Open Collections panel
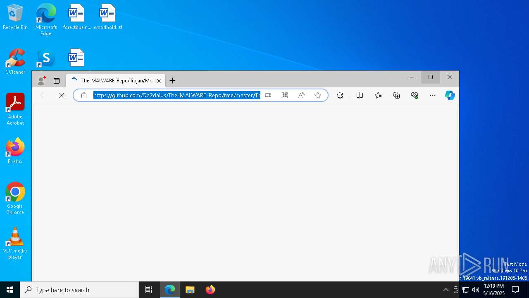529x298 pixels. [396, 95]
